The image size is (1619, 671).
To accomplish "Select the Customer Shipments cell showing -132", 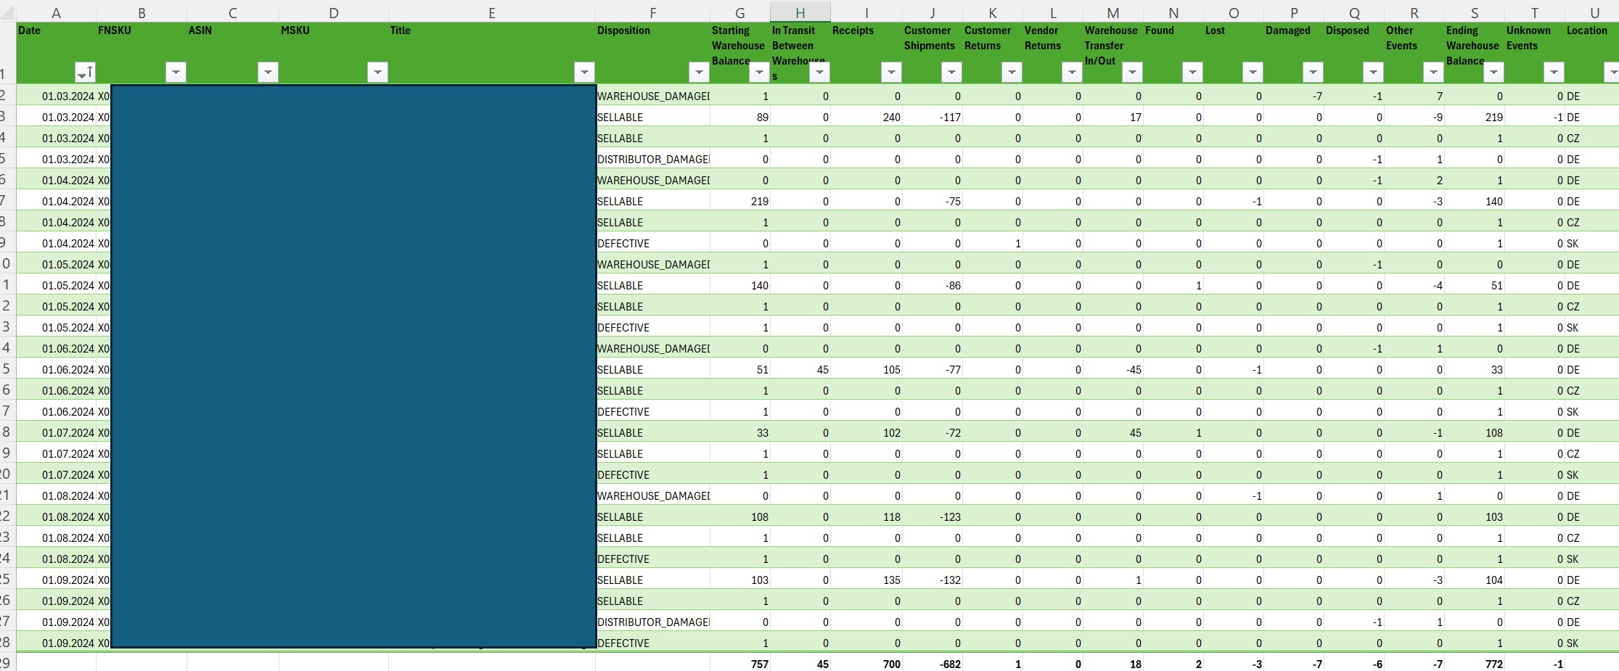I will click(933, 580).
